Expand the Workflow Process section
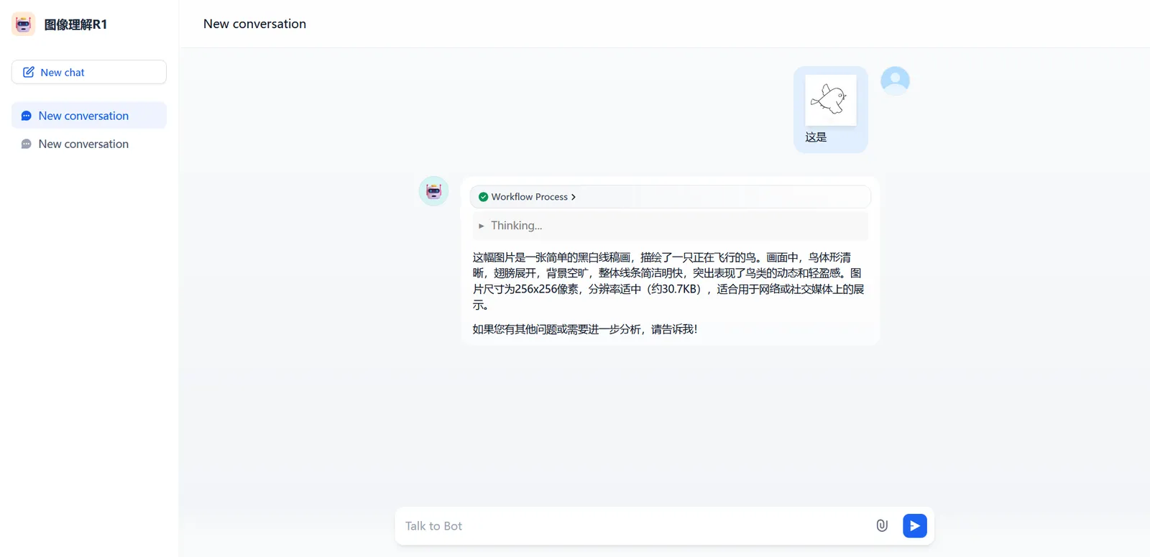The width and height of the screenshot is (1150, 557). point(671,197)
